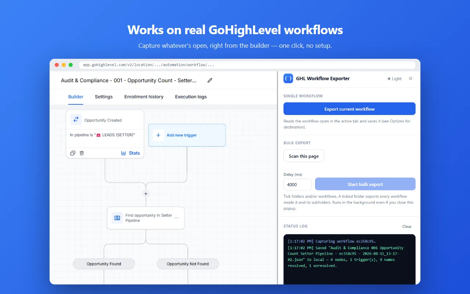The width and height of the screenshot is (470, 294).
Task: Click the workflow name 'Audit & Compliance - 001'
Action: 129,80
